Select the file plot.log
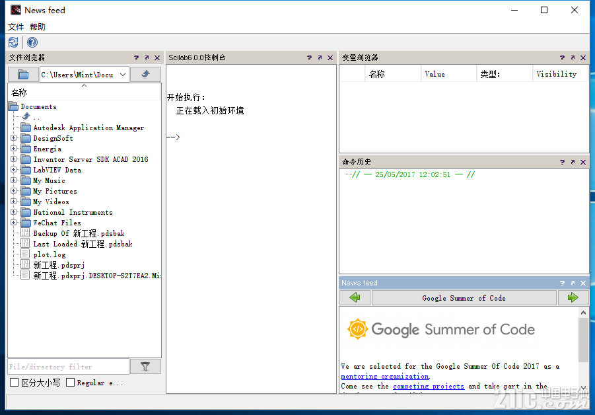 [50, 254]
